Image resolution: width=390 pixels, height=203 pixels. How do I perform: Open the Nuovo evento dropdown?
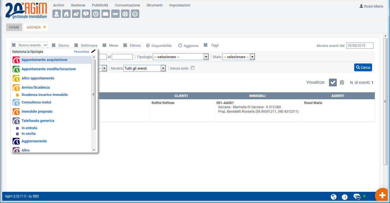(29, 45)
